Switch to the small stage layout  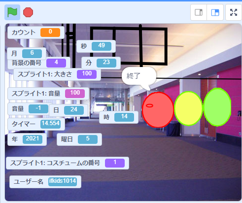point(199,12)
